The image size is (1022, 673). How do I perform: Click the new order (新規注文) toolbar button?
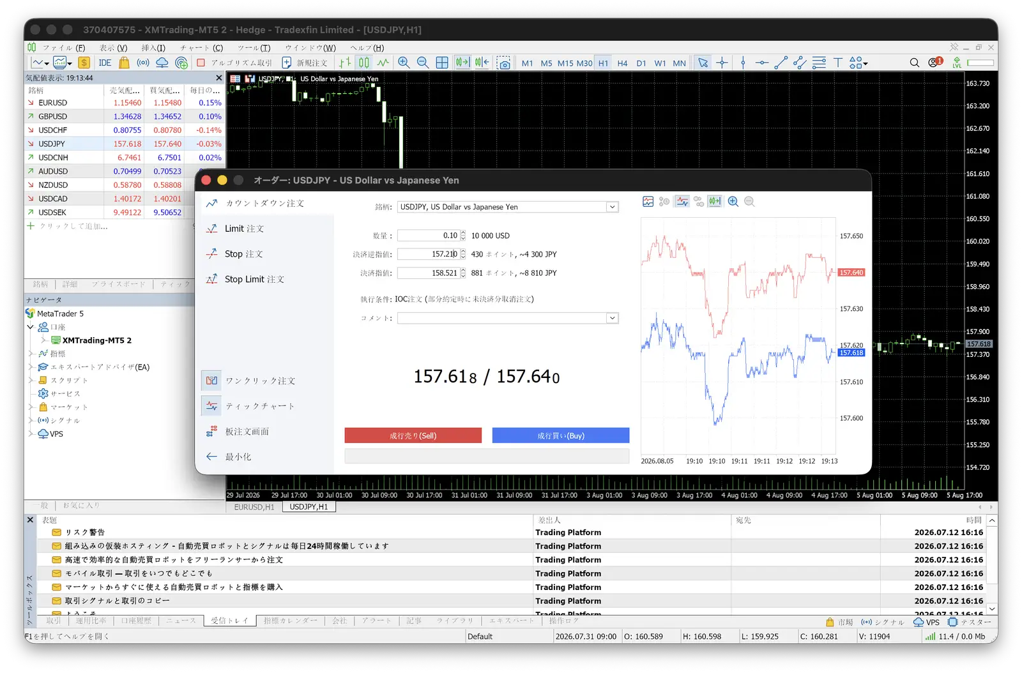coord(305,63)
